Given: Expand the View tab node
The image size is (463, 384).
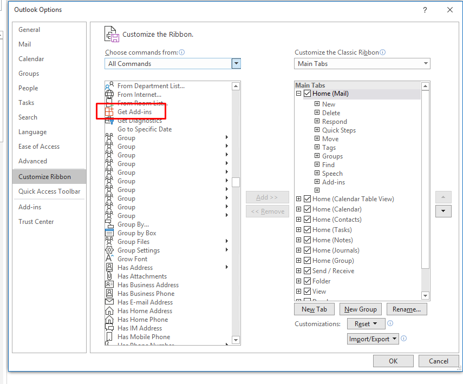Looking at the screenshot, I should pyautogui.click(x=298, y=292).
